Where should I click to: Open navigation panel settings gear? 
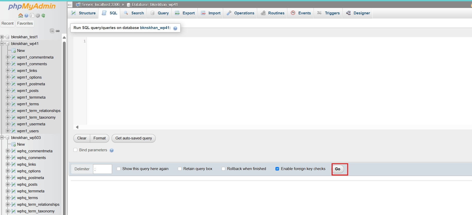(38, 16)
